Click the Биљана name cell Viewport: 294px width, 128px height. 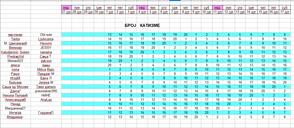pyautogui.click(x=15, y=82)
